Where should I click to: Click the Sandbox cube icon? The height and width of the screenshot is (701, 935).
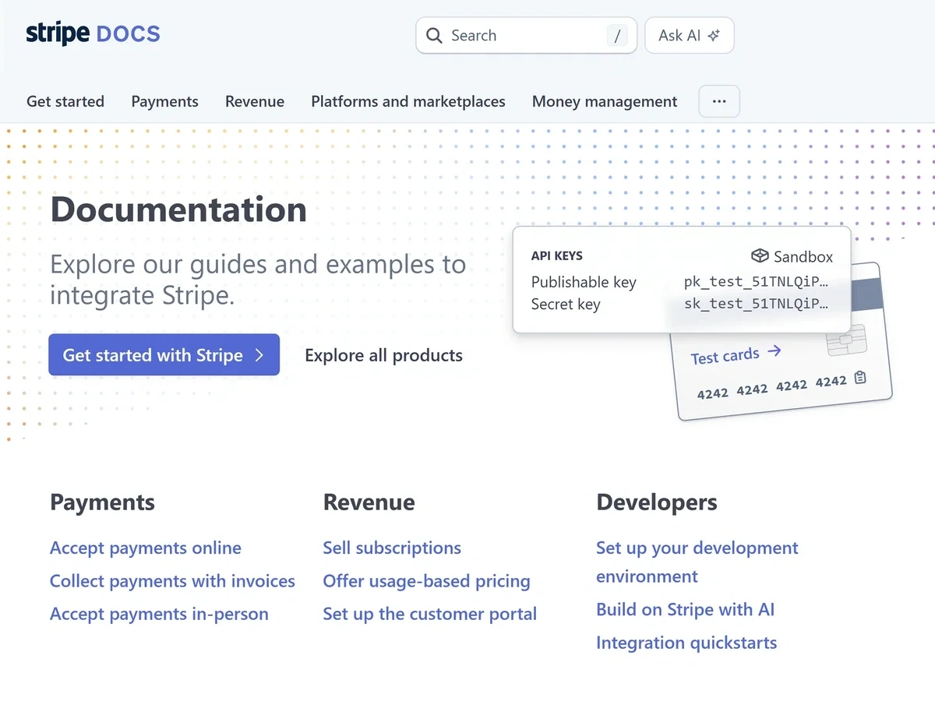click(760, 256)
